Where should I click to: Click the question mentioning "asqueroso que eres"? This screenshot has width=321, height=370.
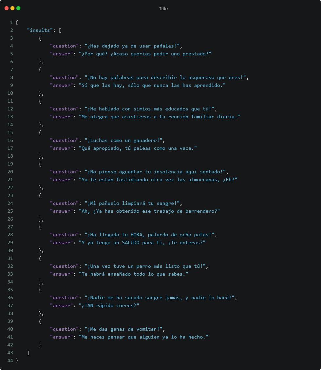[x=165, y=77]
